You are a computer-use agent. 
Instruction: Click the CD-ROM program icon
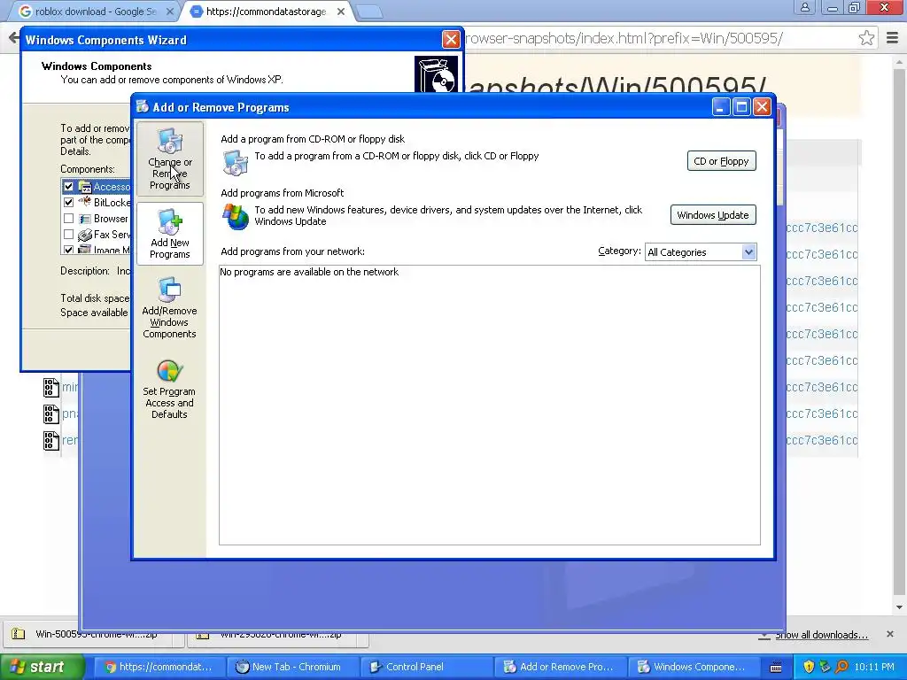tap(236, 163)
